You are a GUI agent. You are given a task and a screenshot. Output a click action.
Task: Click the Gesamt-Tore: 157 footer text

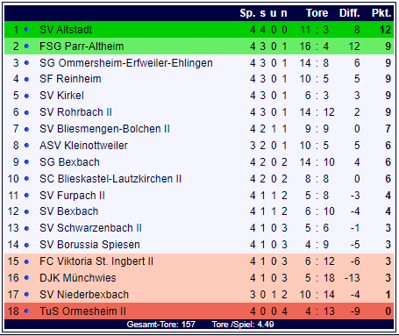click(160, 325)
